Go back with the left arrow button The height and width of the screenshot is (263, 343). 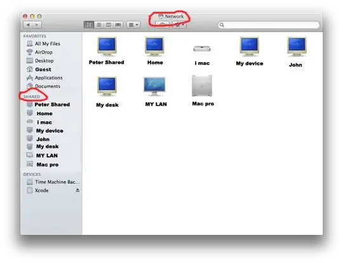tap(28, 25)
